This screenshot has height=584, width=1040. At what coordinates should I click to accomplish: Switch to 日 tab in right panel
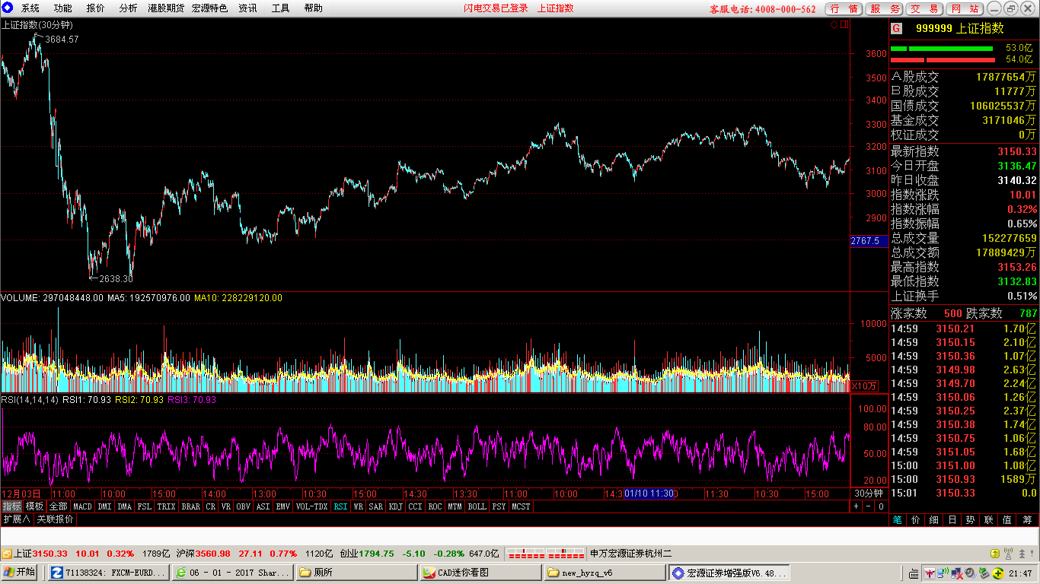tap(952, 520)
